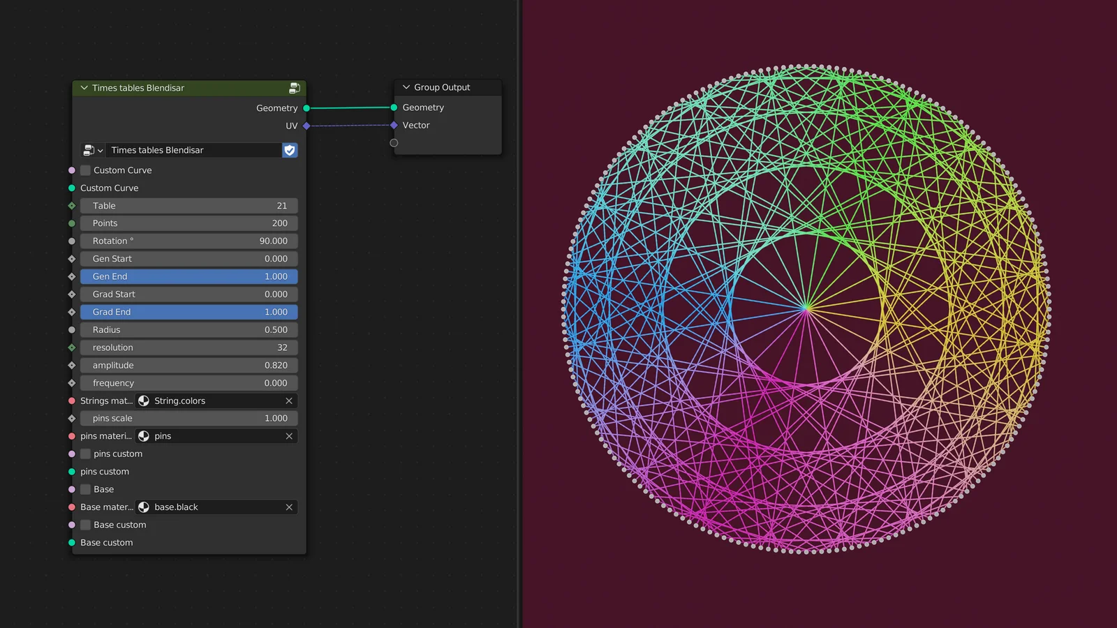Click the String.colors material sphere icon
Image resolution: width=1117 pixels, height=628 pixels.
pos(144,401)
